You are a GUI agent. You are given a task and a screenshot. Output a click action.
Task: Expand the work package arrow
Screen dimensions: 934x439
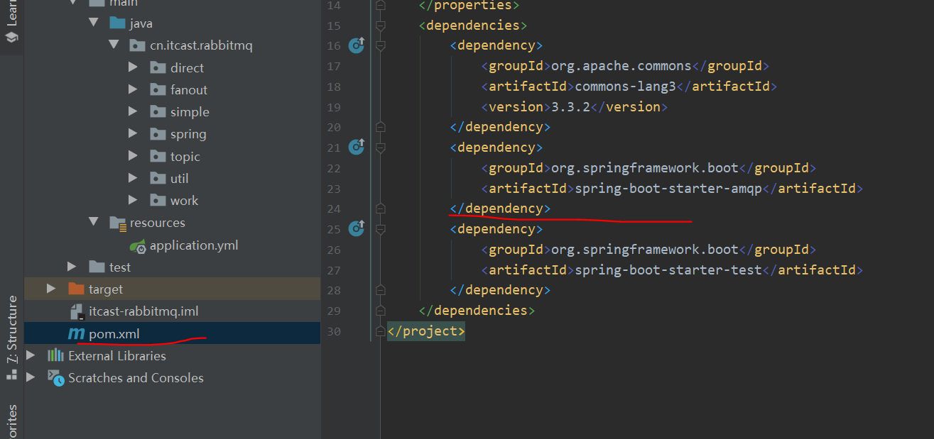(x=133, y=200)
